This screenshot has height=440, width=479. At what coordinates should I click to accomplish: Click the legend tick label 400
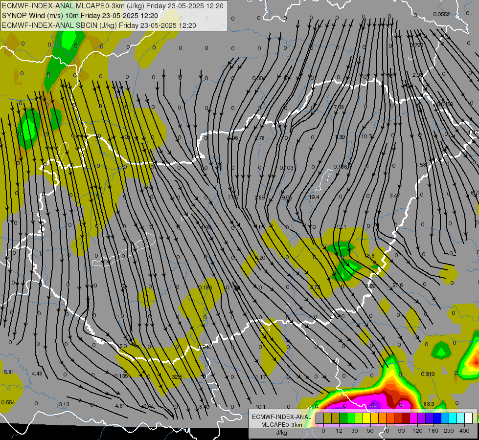tap(464, 431)
